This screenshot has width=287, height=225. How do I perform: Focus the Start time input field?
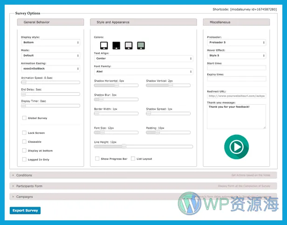coord(237,68)
